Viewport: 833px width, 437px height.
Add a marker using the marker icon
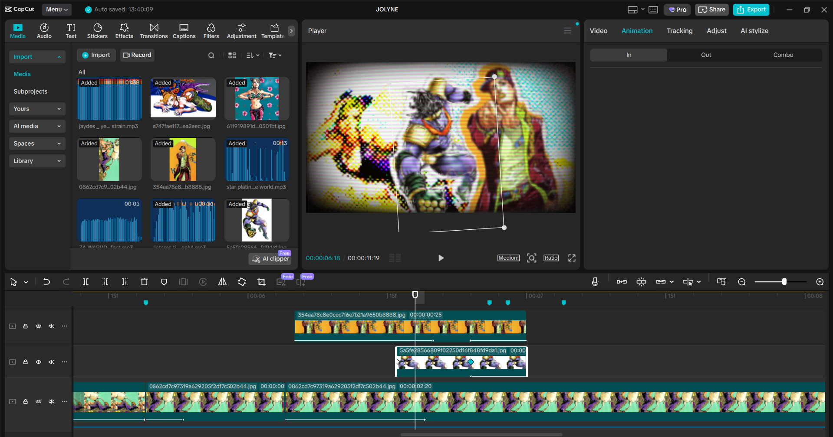(x=164, y=282)
